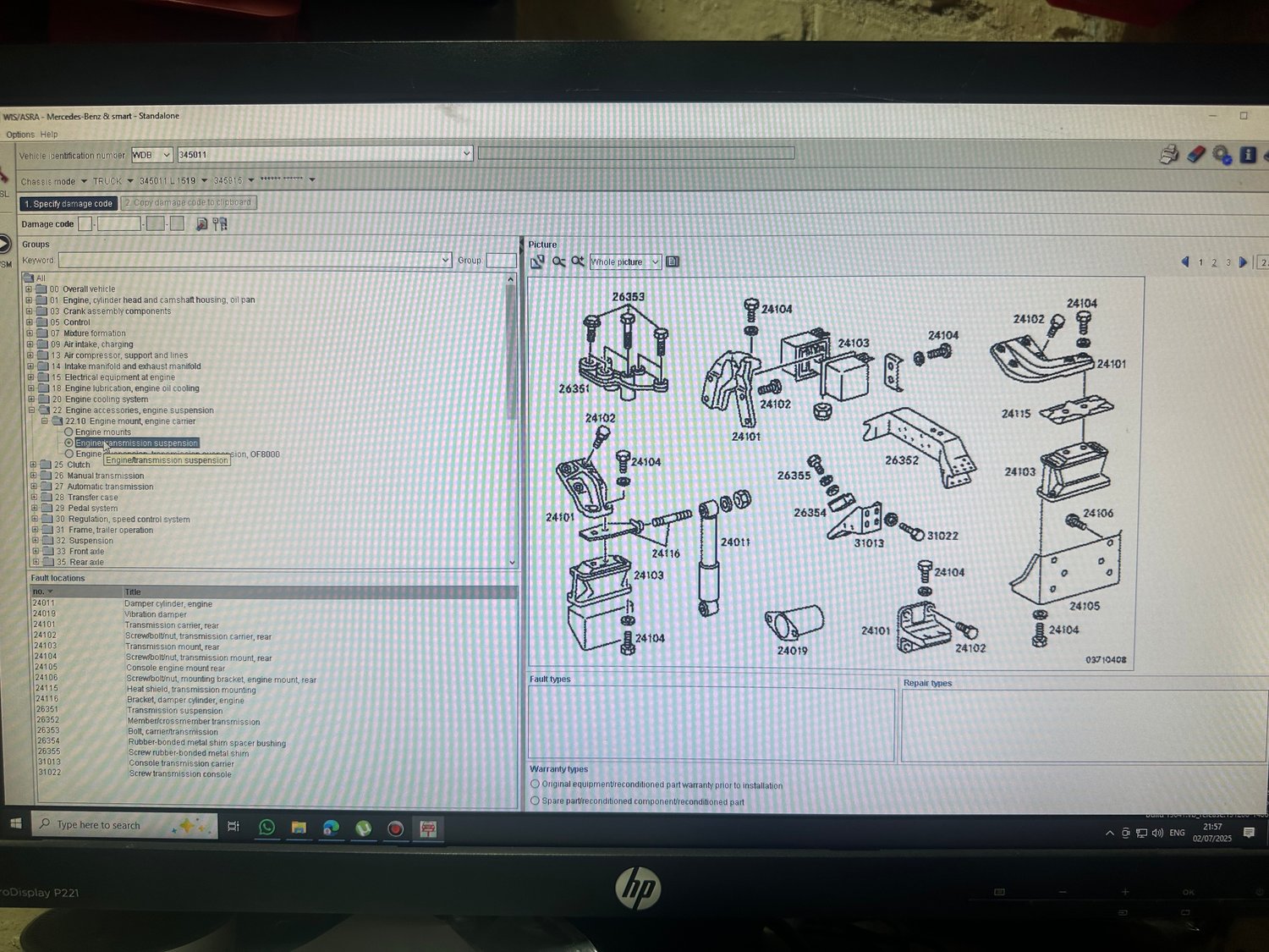The height and width of the screenshot is (952, 1269).
Task: Show hidden system tray icons
Action: pyautogui.click(x=1110, y=834)
